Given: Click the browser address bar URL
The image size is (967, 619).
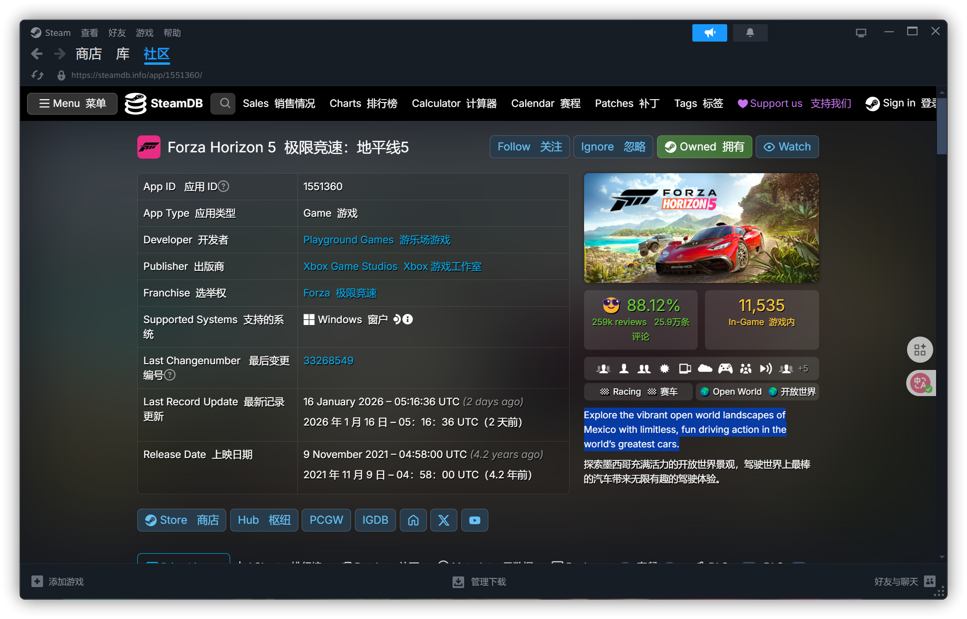Looking at the screenshot, I should tap(136, 75).
